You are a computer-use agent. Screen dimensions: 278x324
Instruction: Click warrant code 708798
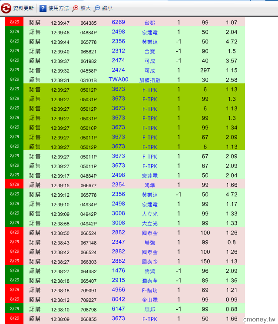coord(89,310)
